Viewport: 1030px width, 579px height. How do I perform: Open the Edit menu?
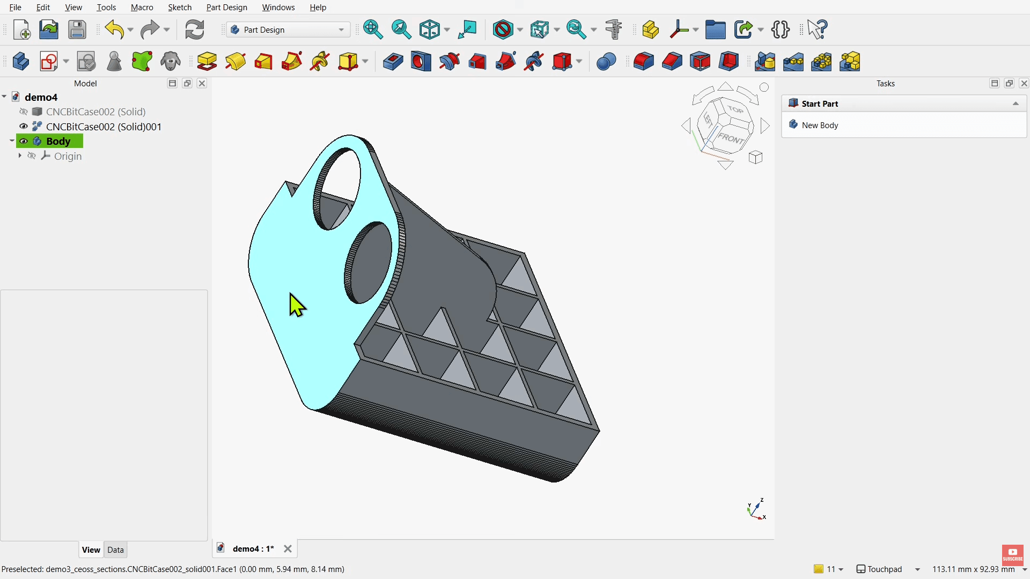(43, 8)
